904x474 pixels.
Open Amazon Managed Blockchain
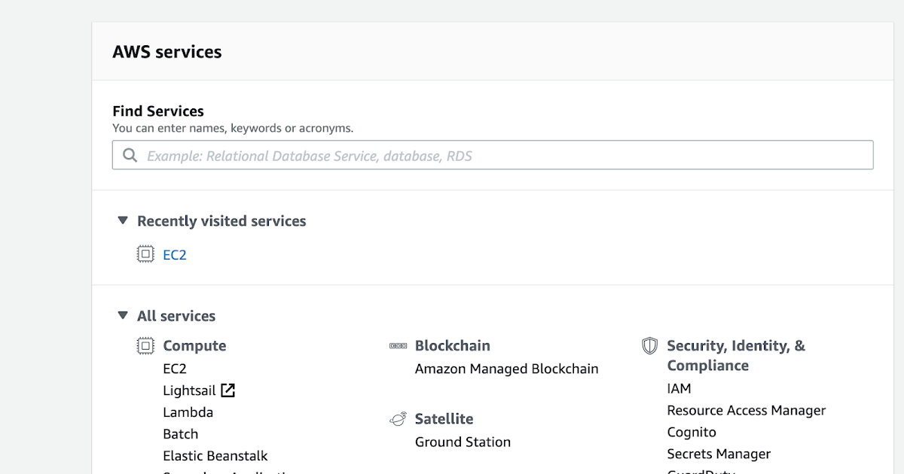point(506,369)
